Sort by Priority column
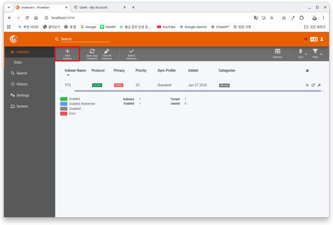The height and width of the screenshot is (225, 333). (141, 71)
